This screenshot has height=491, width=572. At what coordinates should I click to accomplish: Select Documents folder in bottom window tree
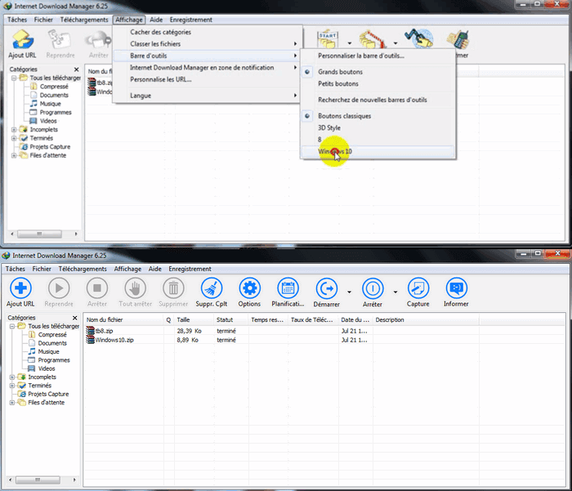47,343
